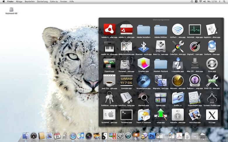This screenshot has height=142, width=228.
Task: Open Safari from the Dock
Action: (73, 136)
